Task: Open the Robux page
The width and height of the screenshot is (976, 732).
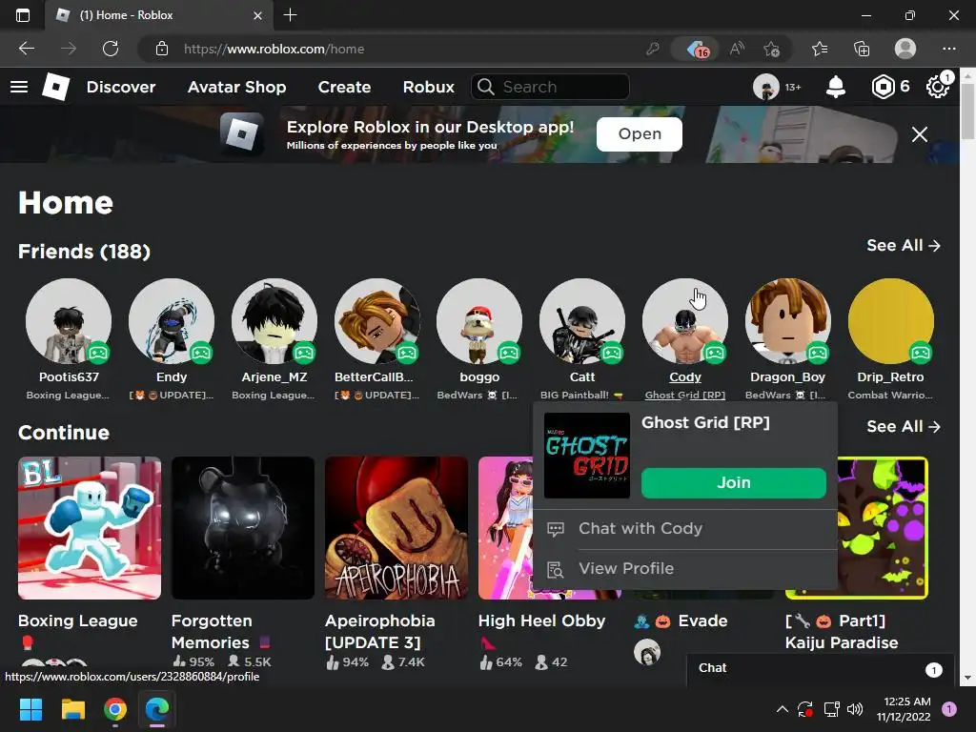Action: point(429,87)
